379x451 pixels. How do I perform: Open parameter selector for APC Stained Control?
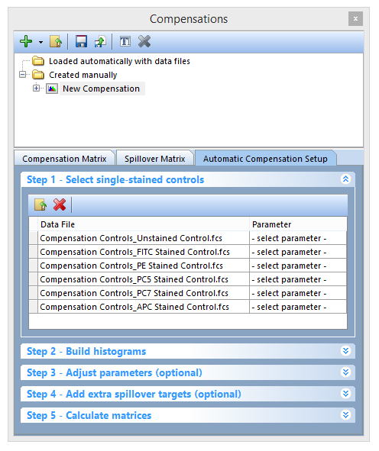pyautogui.click(x=298, y=307)
